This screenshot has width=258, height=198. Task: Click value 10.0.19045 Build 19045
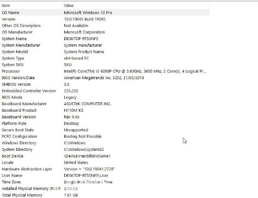[85, 19]
